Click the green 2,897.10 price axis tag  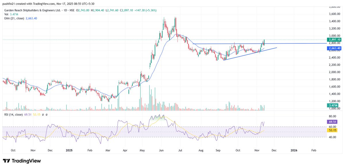334,39
